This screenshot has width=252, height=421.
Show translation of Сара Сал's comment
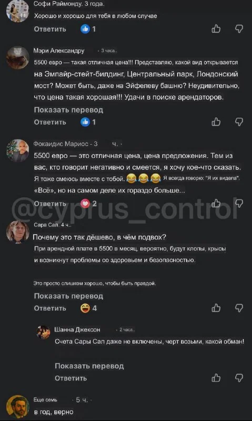click(x=68, y=296)
